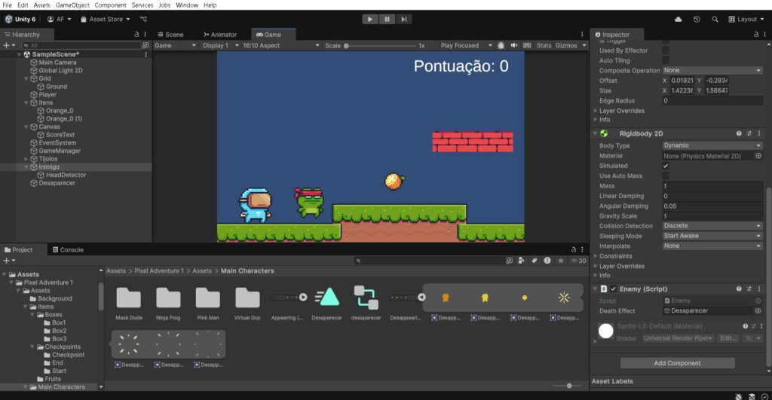Enable the Auto Tiling checkbox
The height and width of the screenshot is (400, 772).
[x=666, y=60]
